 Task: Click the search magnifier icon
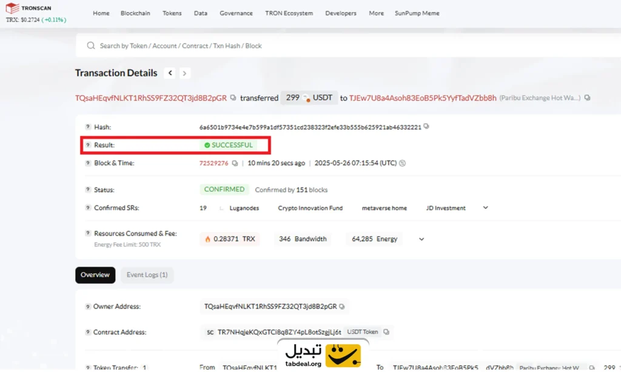91,45
